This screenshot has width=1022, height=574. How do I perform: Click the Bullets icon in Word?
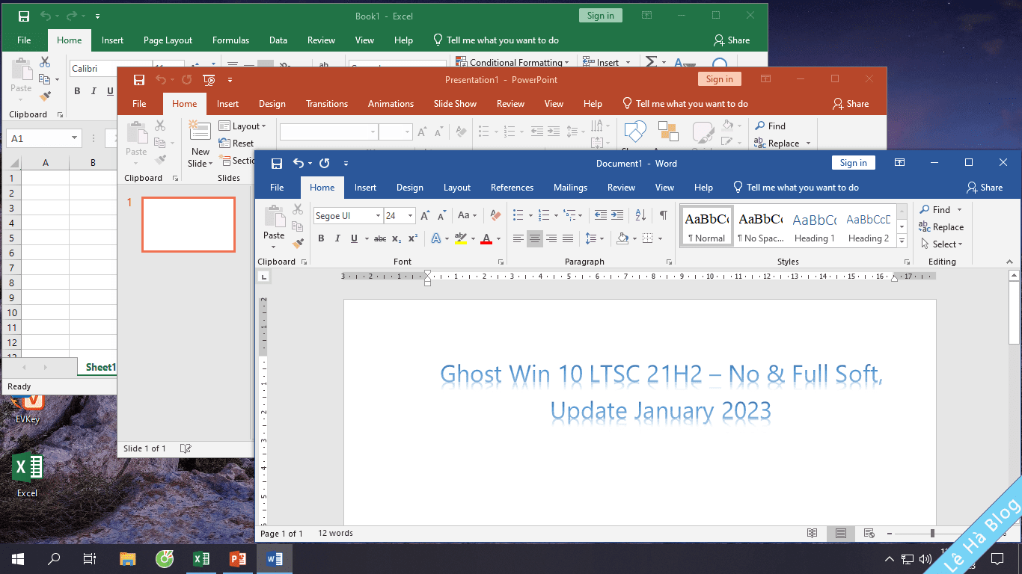pos(518,215)
